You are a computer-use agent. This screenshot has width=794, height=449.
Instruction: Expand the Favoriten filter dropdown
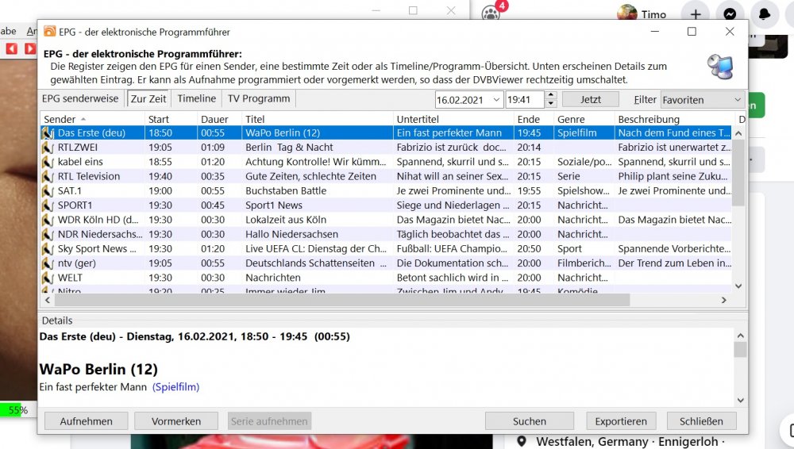tap(737, 99)
